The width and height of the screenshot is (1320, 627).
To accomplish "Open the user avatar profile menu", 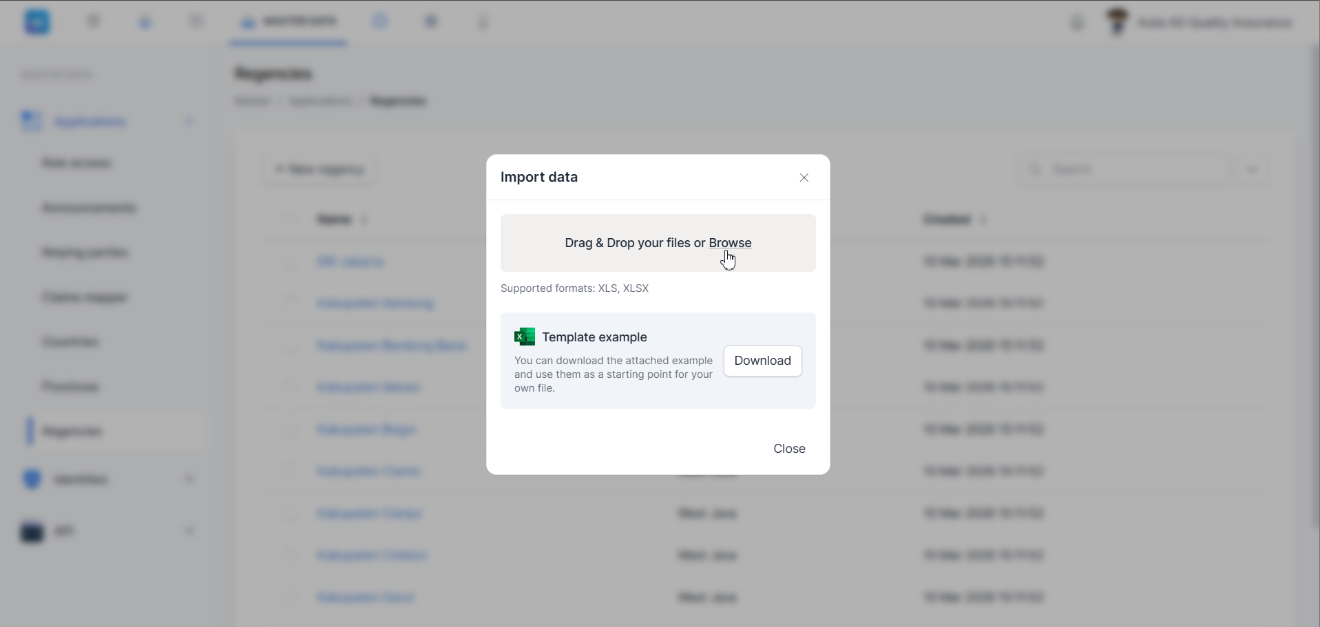I will pos(1117,22).
